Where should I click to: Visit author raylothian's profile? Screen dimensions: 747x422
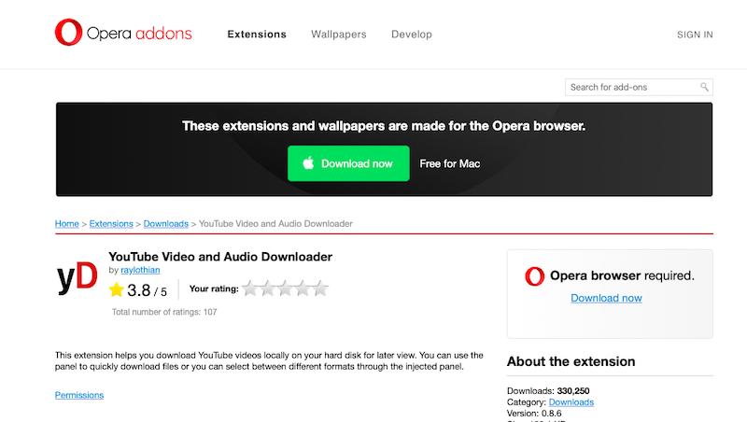click(x=140, y=270)
